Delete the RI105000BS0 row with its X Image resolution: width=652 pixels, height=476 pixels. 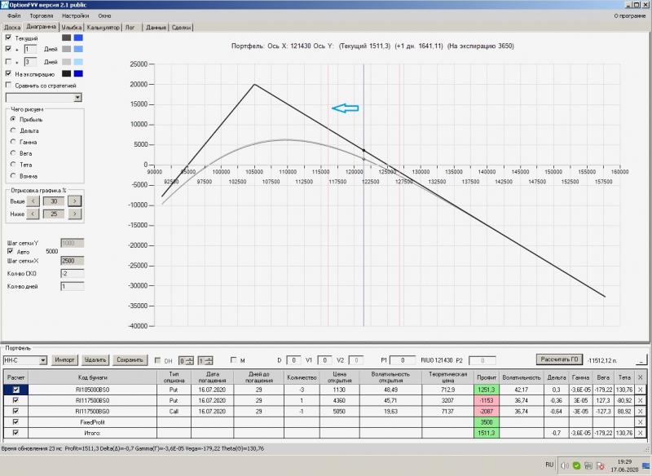[x=640, y=390]
